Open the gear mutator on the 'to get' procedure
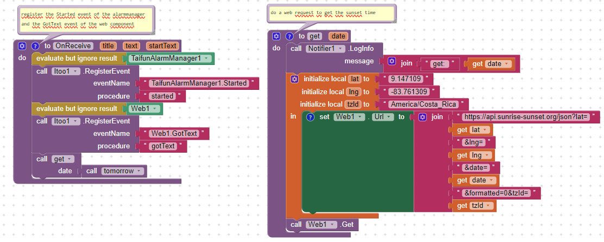 pos(276,36)
